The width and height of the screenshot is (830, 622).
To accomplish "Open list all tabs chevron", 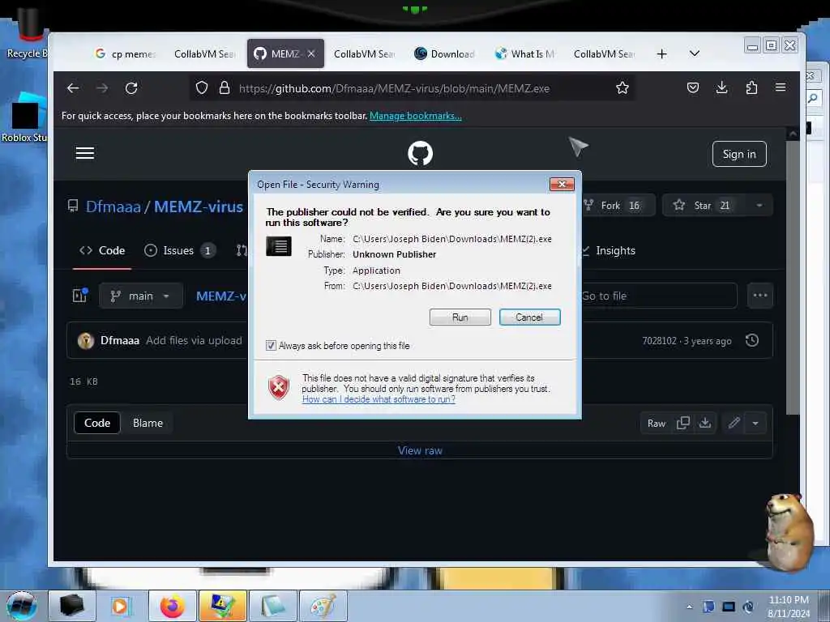I will (695, 53).
